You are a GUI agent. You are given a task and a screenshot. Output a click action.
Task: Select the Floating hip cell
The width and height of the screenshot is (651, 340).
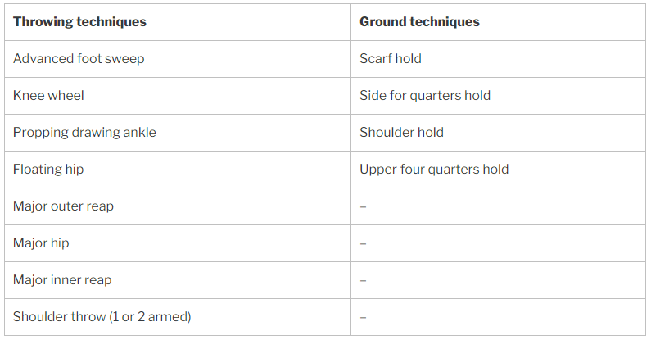click(x=178, y=170)
